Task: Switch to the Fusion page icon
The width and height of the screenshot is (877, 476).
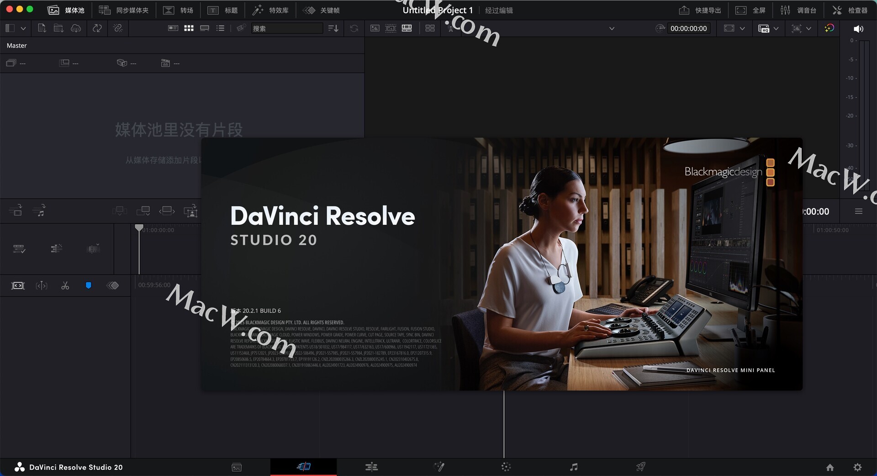Action: click(439, 467)
